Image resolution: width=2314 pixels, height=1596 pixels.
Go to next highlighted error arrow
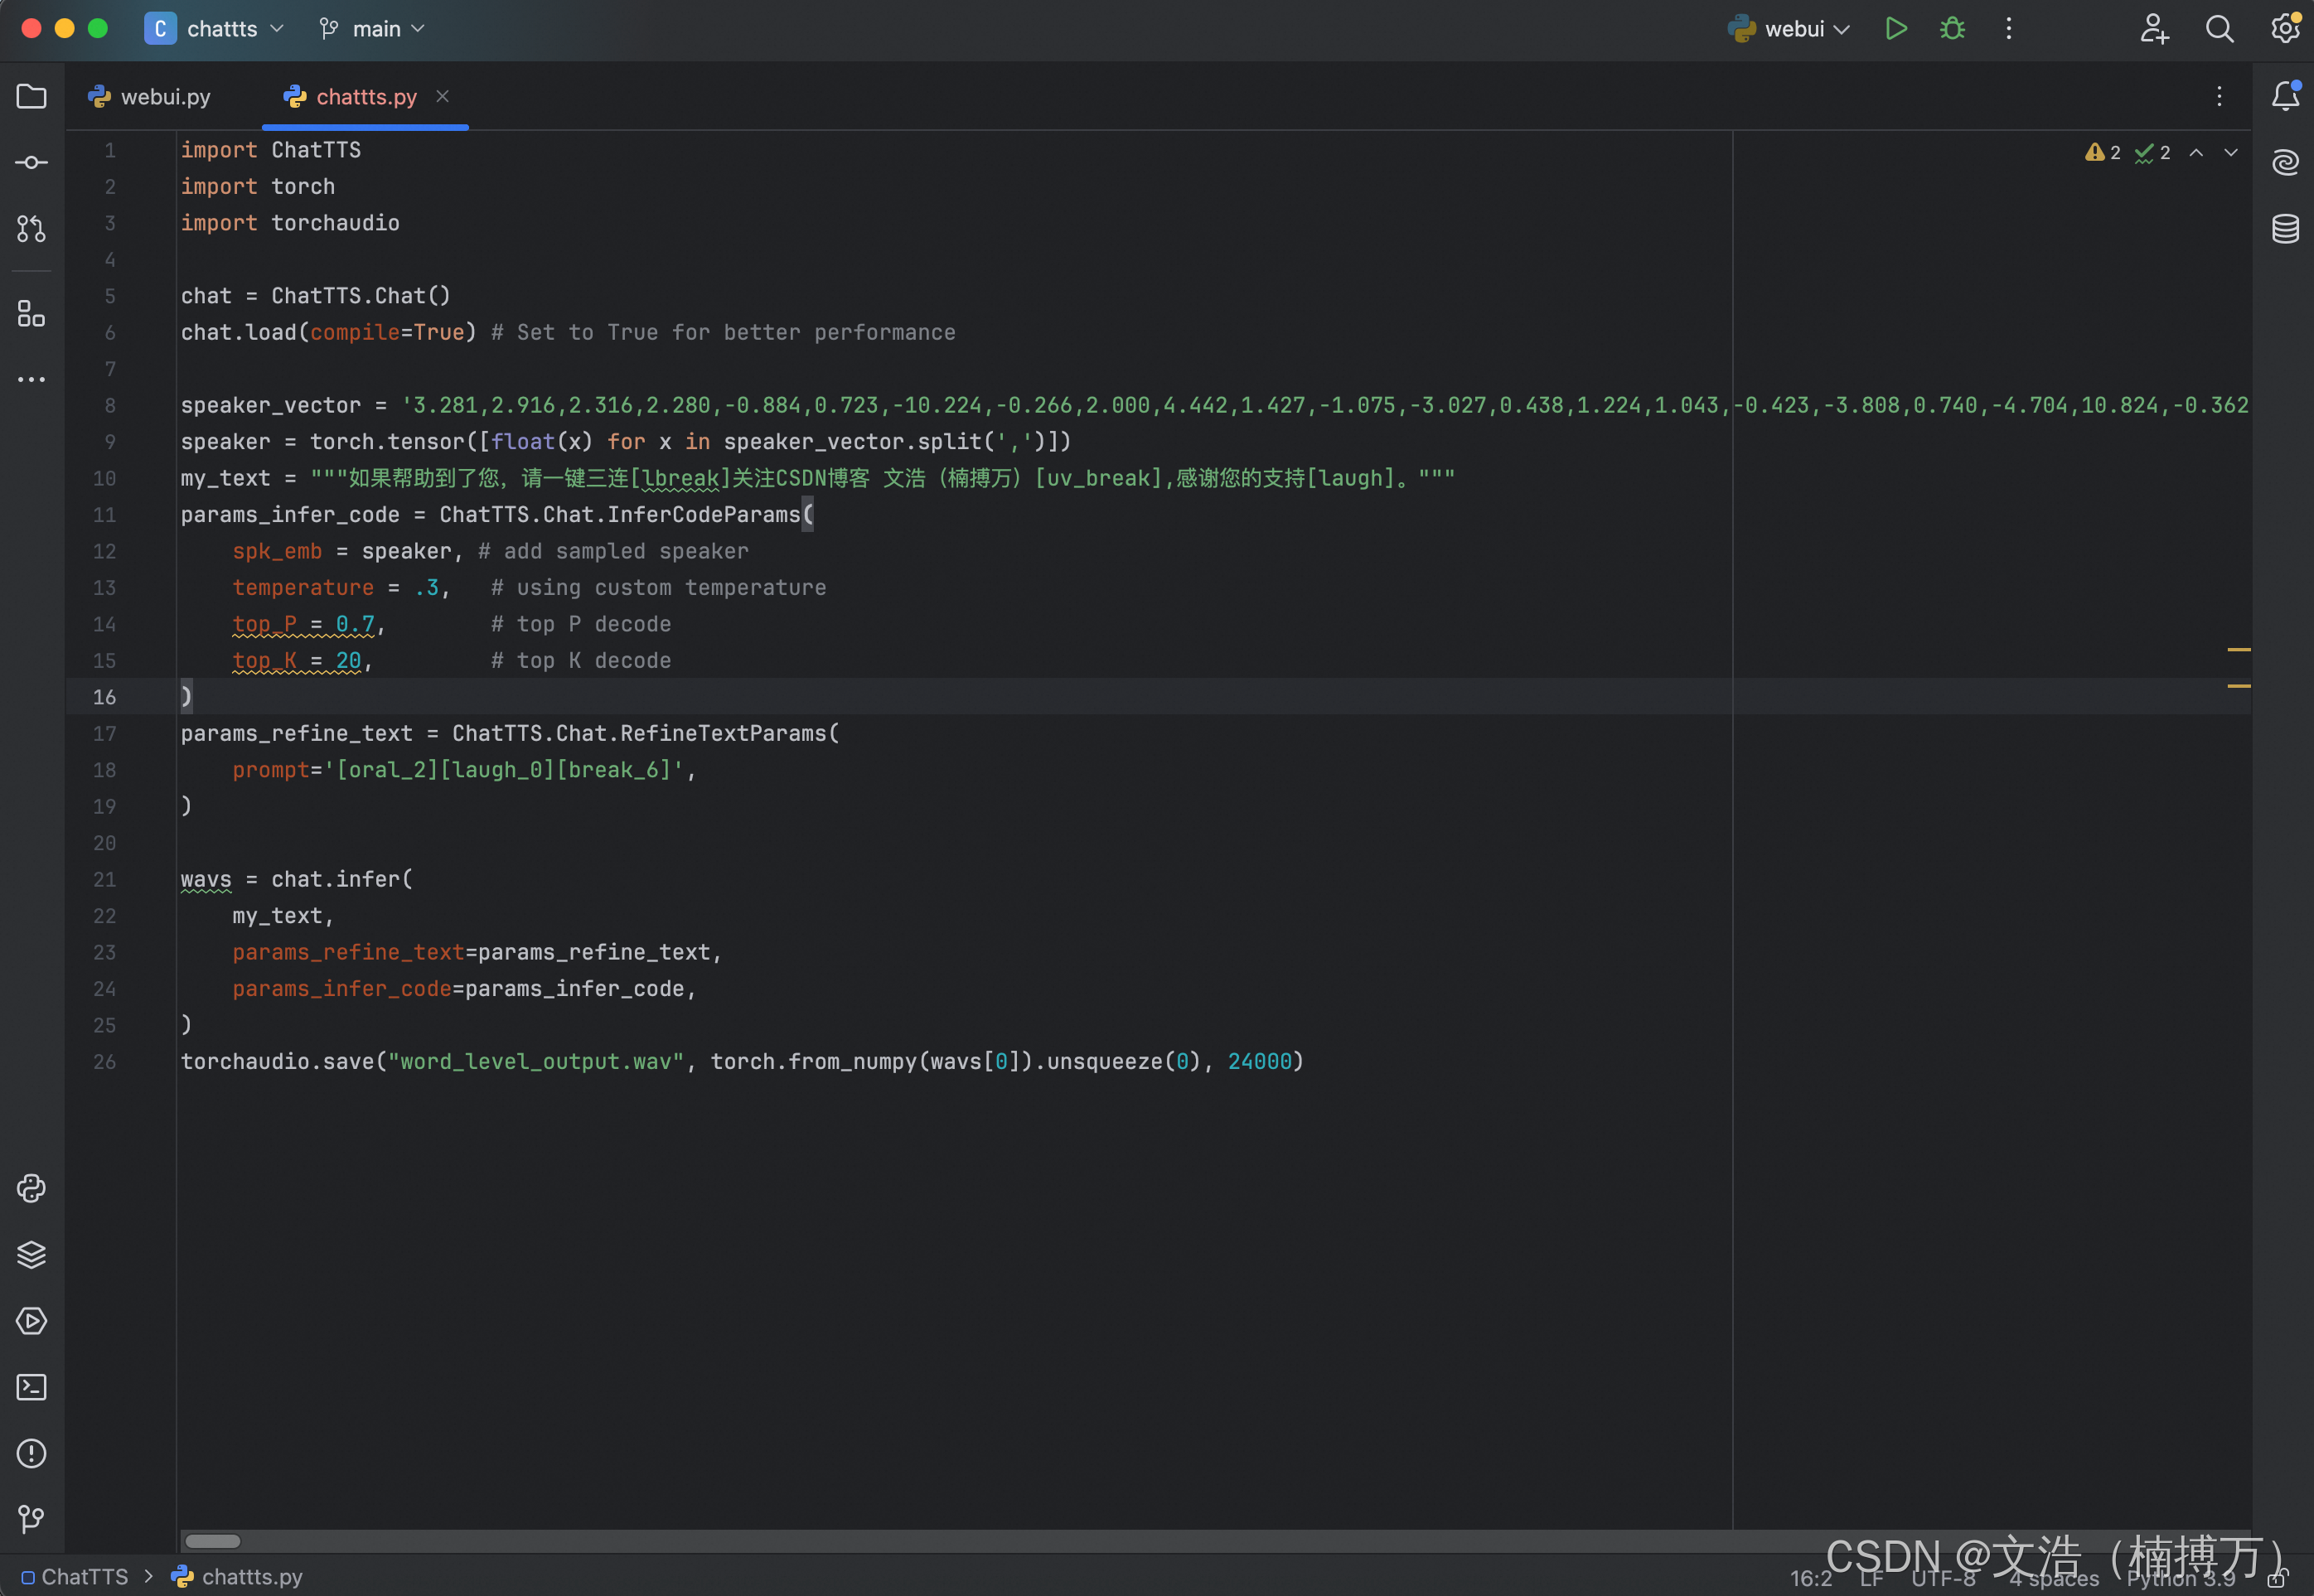click(x=2231, y=152)
